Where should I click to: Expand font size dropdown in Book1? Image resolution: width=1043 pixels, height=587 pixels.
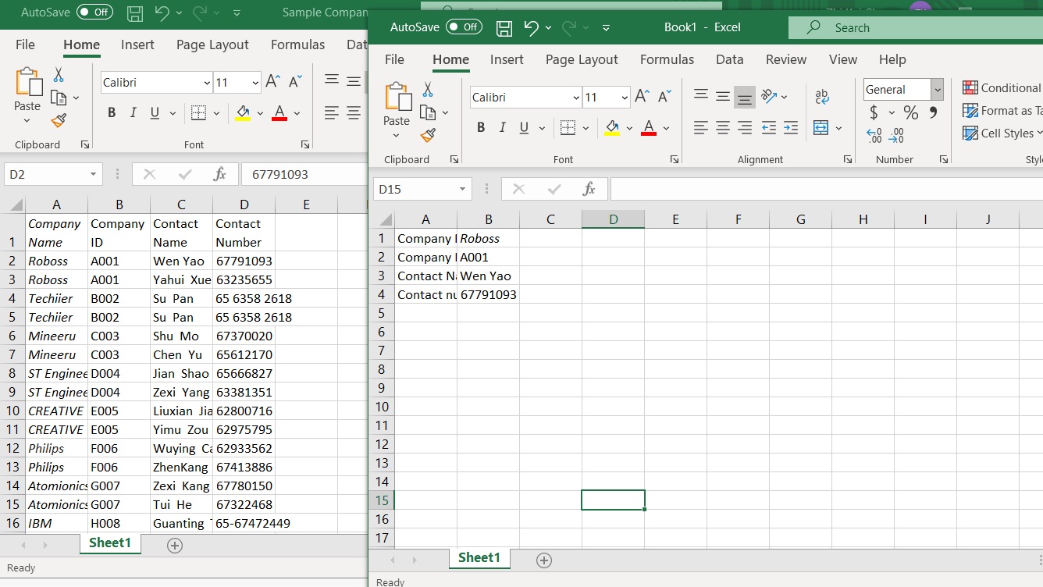(x=625, y=98)
